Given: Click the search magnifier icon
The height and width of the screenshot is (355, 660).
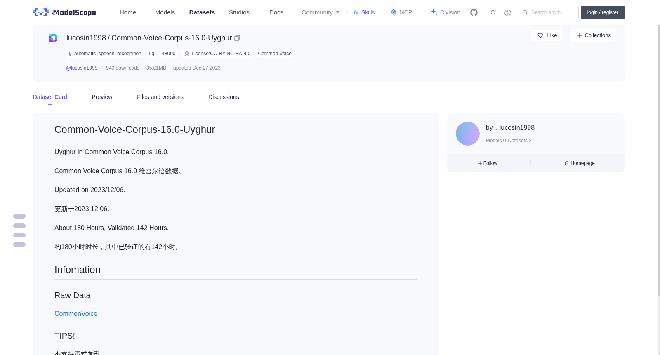Looking at the screenshot, I should [x=525, y=12].
